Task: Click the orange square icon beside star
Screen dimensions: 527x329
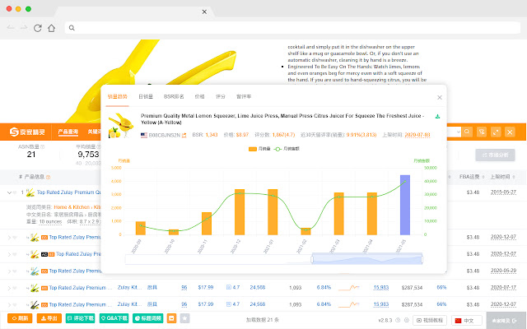Action: [x=171, y=318]
